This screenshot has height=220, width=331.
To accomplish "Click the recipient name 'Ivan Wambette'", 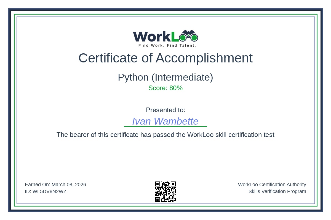I will (x=165, y=121).
